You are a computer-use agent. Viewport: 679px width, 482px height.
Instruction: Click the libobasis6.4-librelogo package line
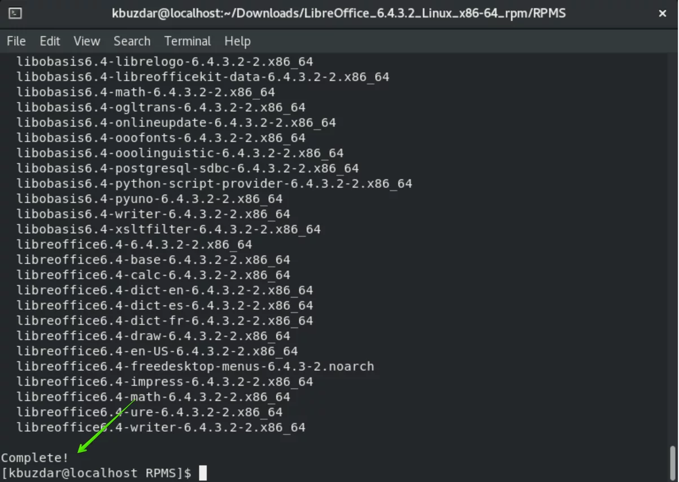pos(165,62)
